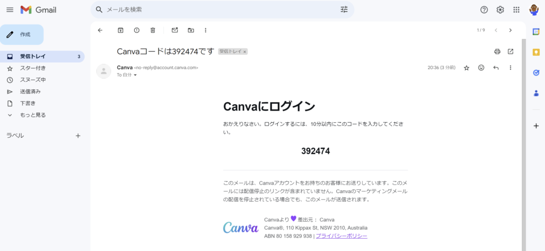Open the Google account avatar
The height and width of the screenshot is (251, 545).
pyautogui.click(x=534, y=10)
